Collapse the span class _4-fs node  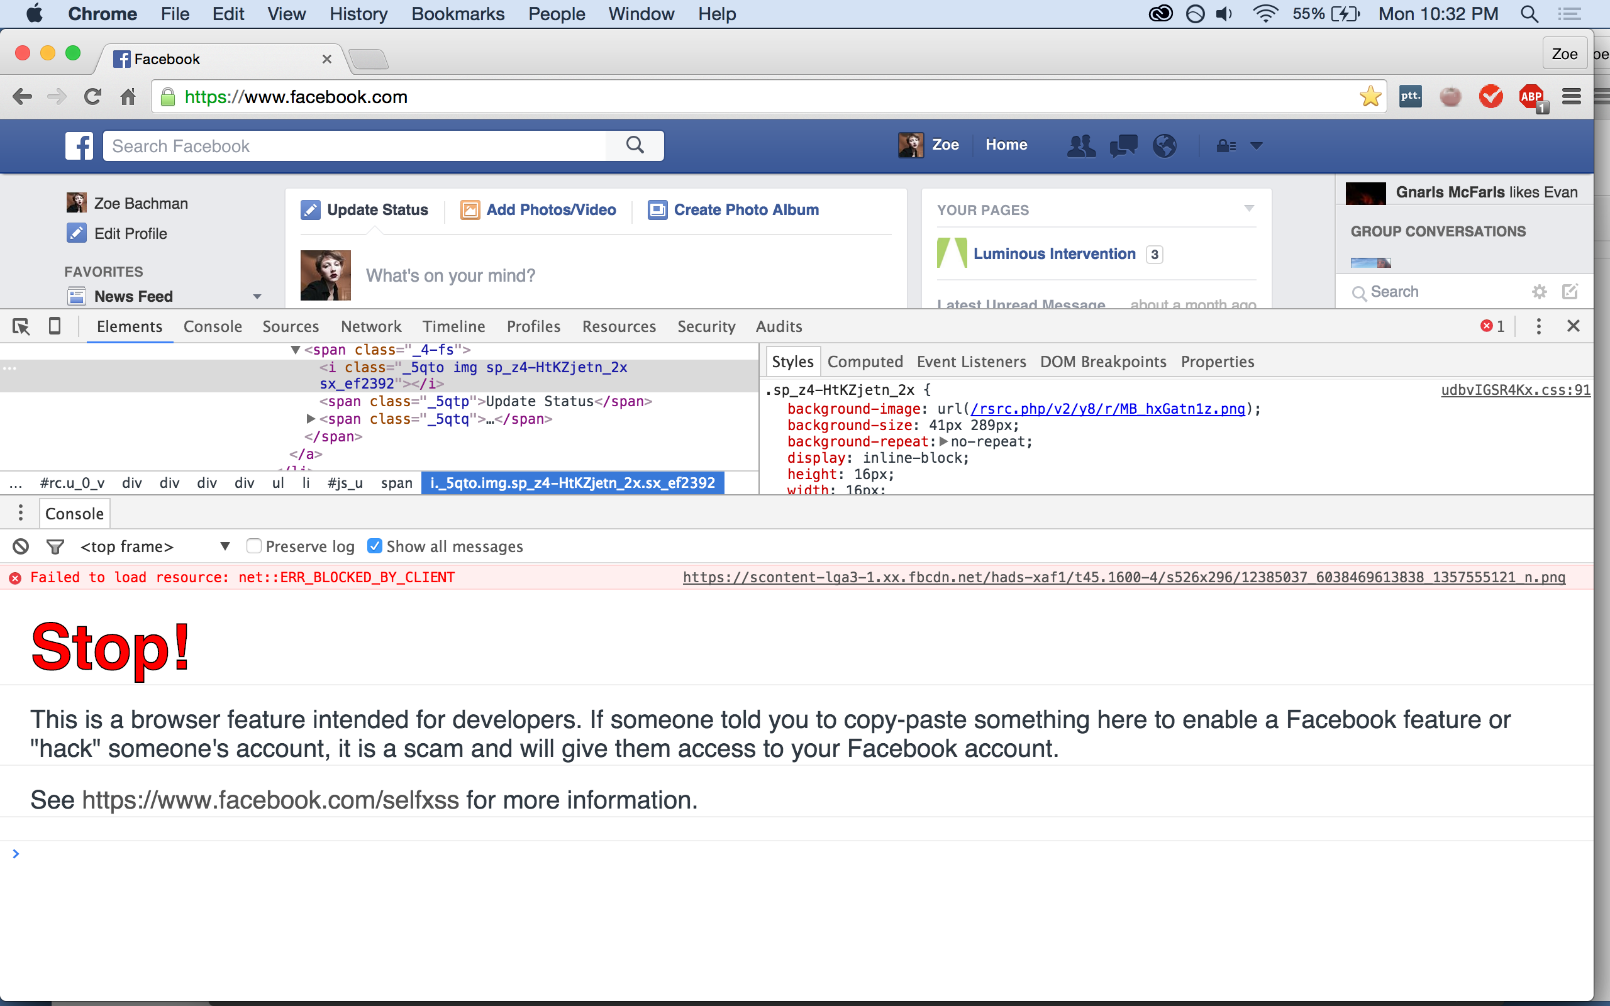(x=296, y=350)
